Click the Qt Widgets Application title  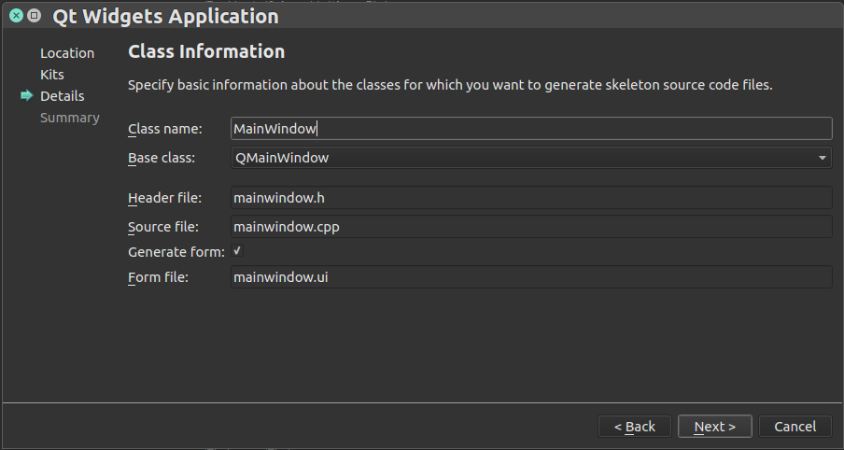(166, 16)
